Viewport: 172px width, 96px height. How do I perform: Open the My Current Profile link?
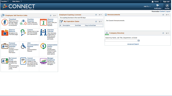click(13, 59)
